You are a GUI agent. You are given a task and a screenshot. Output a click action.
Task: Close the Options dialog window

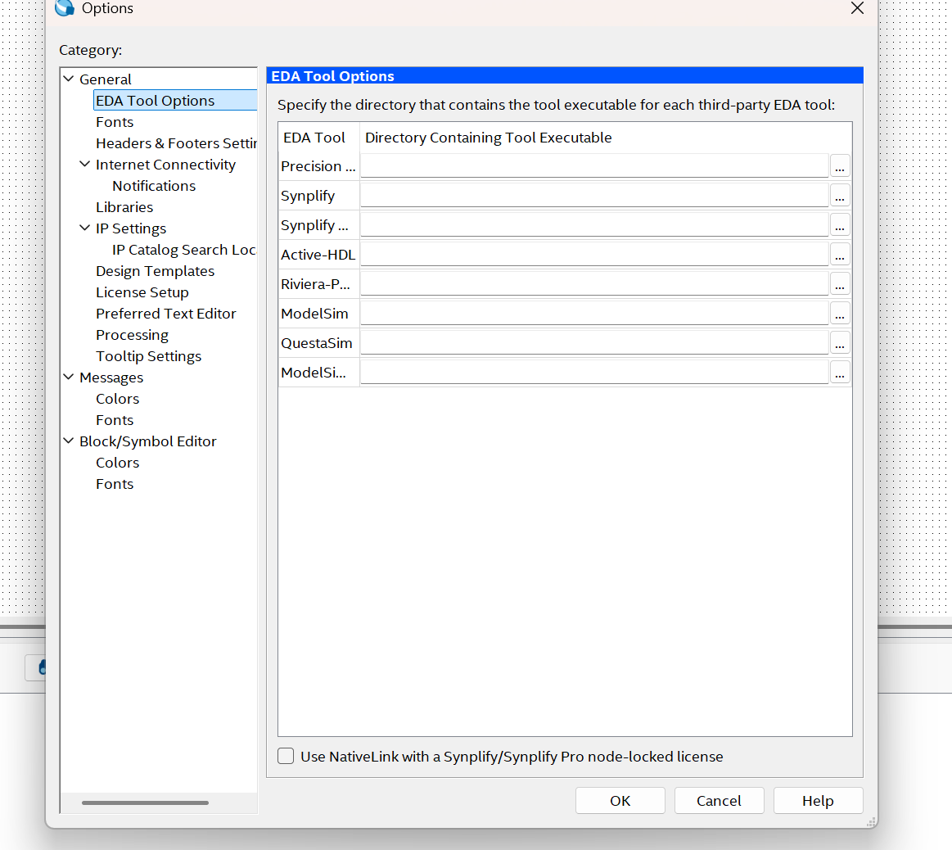[x=857, y=8]
